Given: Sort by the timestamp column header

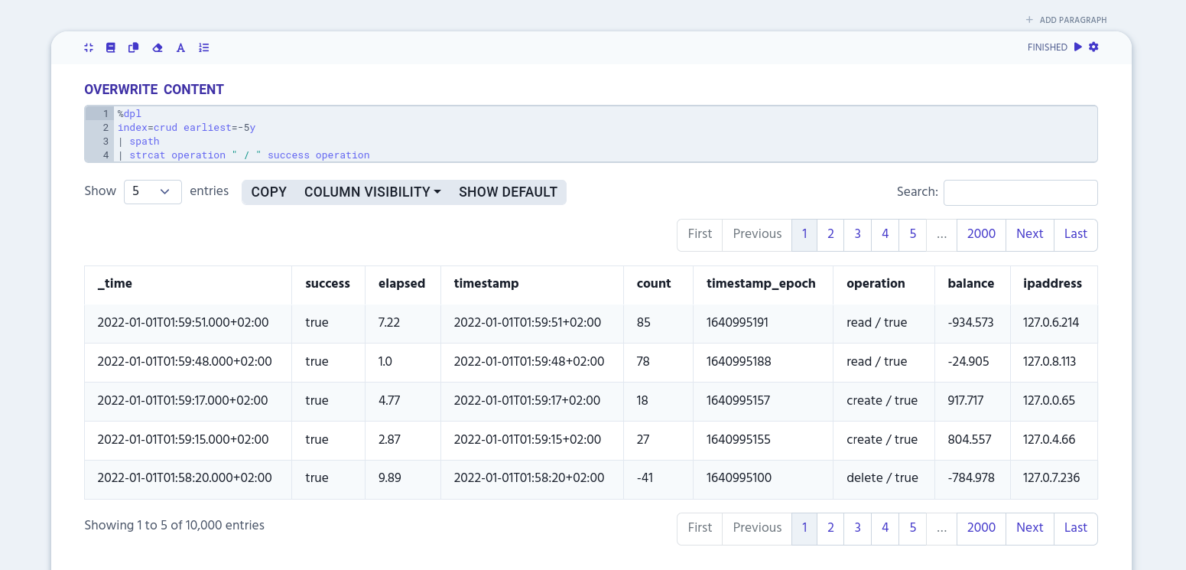Looking at the screenshot, I should coord(532,284).
